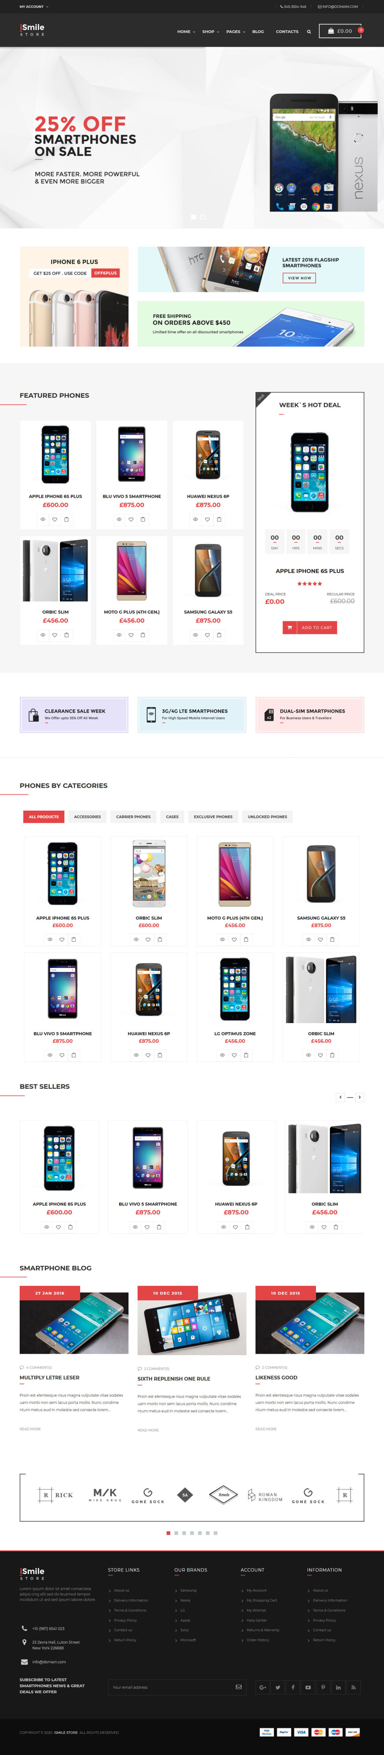Select second hero slider dot
The image size is (384, 1755).
202,217
